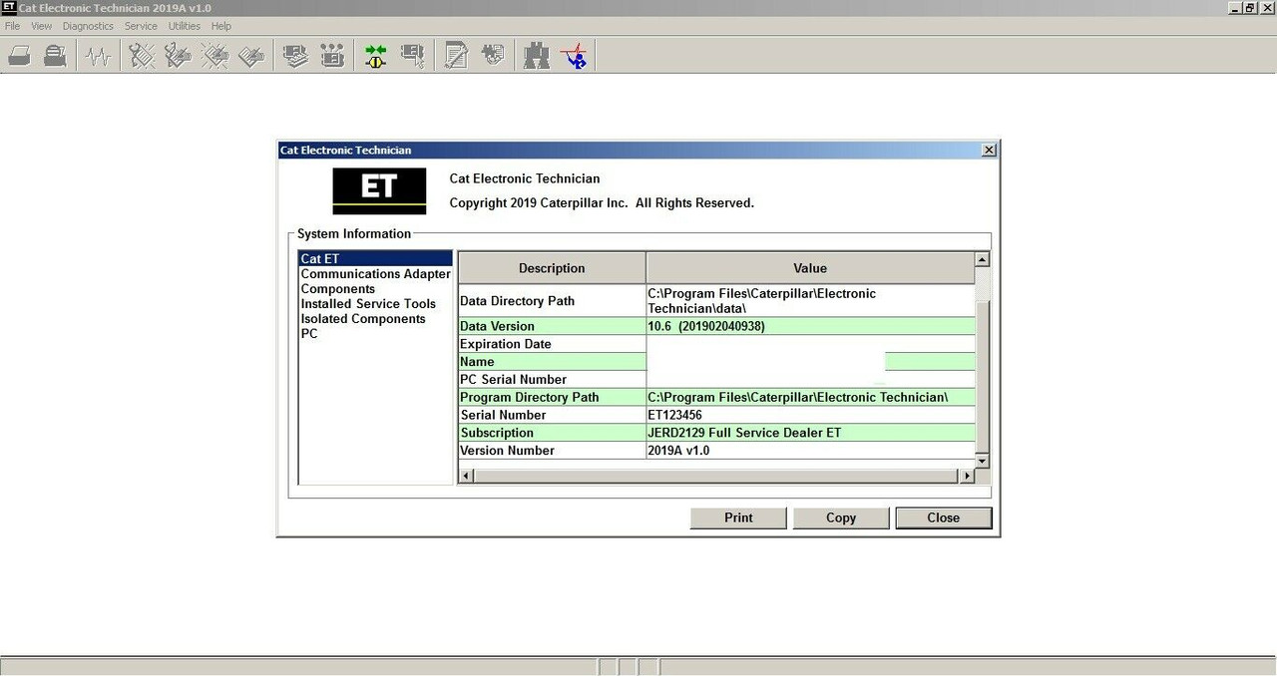Click the Serial Number description cell

tap(552, 415)
